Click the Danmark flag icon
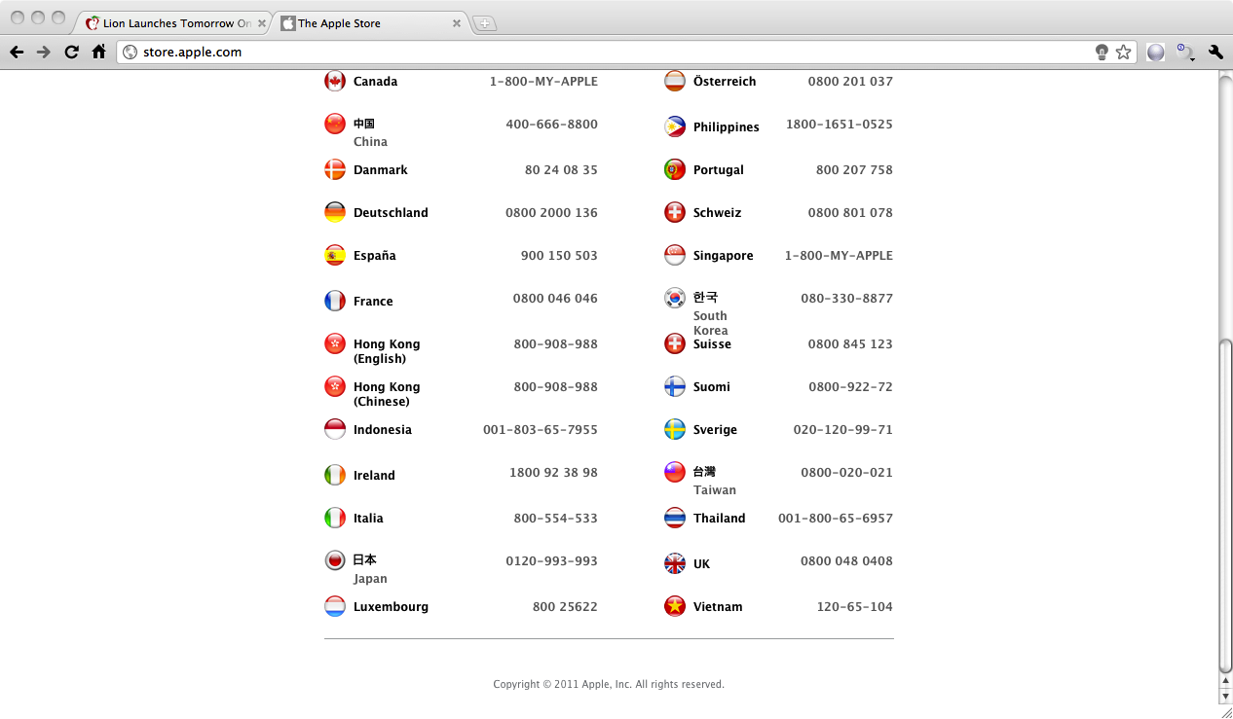The width and height of the screenshot is (1233, 719). tap(335, 169)
